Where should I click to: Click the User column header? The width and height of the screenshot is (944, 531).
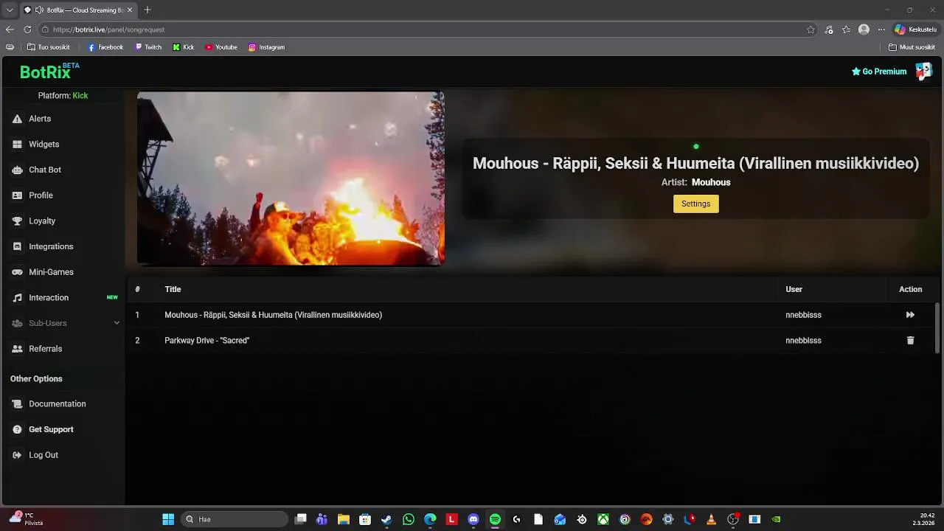[x=794, y=289]
